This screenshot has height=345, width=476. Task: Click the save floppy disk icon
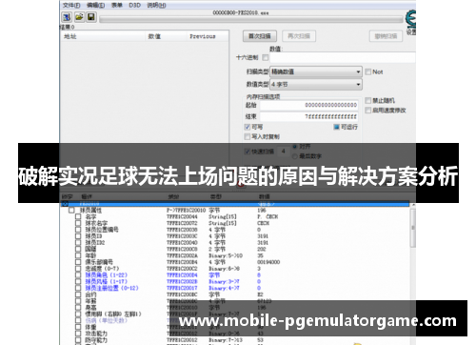pos(91,17)
